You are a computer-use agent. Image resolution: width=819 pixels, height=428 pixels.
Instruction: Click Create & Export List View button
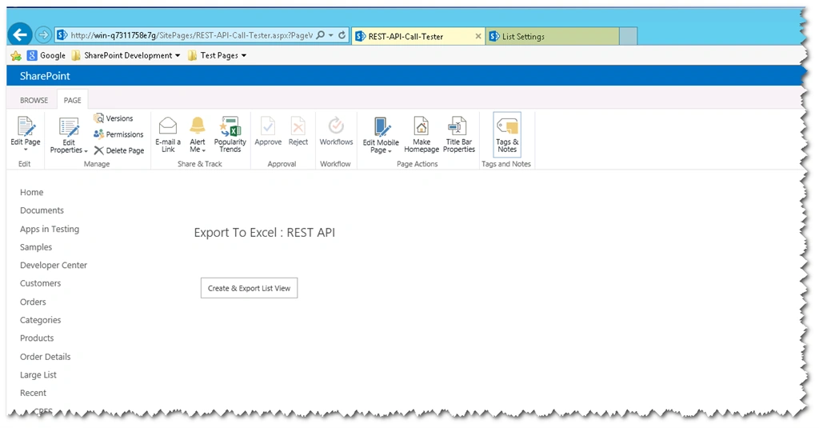tap(250, 288)
